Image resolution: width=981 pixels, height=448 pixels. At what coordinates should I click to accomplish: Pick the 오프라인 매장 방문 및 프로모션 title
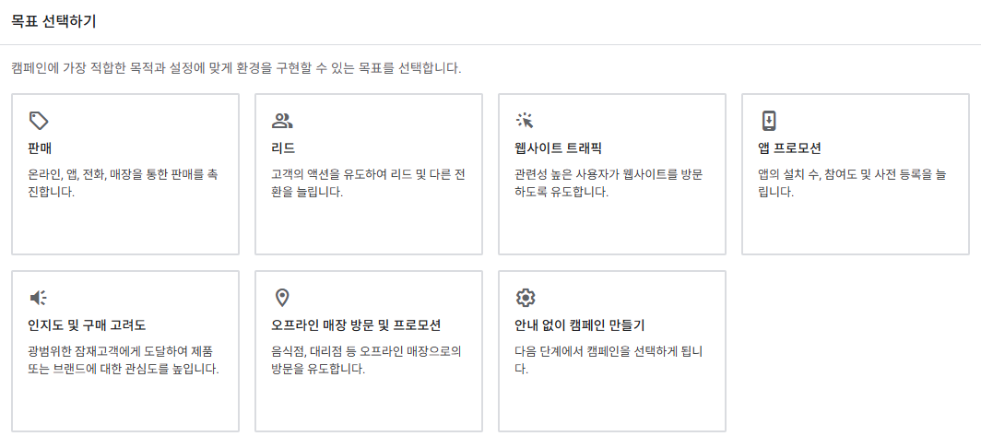[x=357, y=326]
